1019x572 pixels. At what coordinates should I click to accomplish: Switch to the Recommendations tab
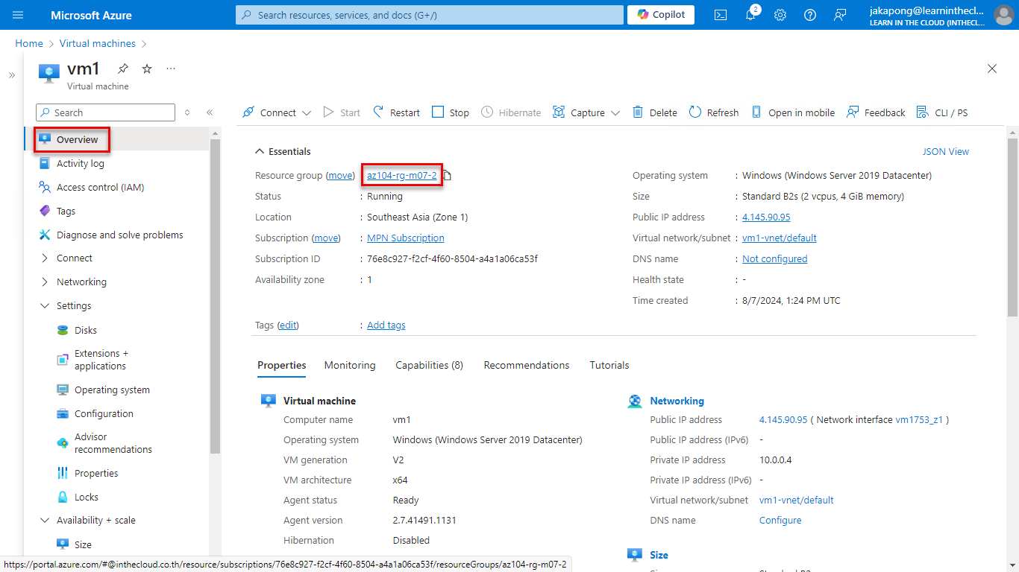coord(527,365)
